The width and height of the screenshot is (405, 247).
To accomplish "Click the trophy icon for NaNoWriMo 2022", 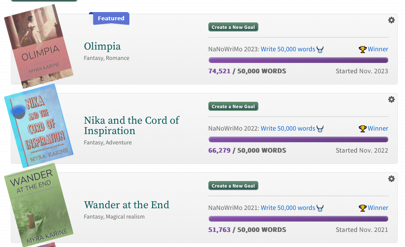I will (362, 128).
